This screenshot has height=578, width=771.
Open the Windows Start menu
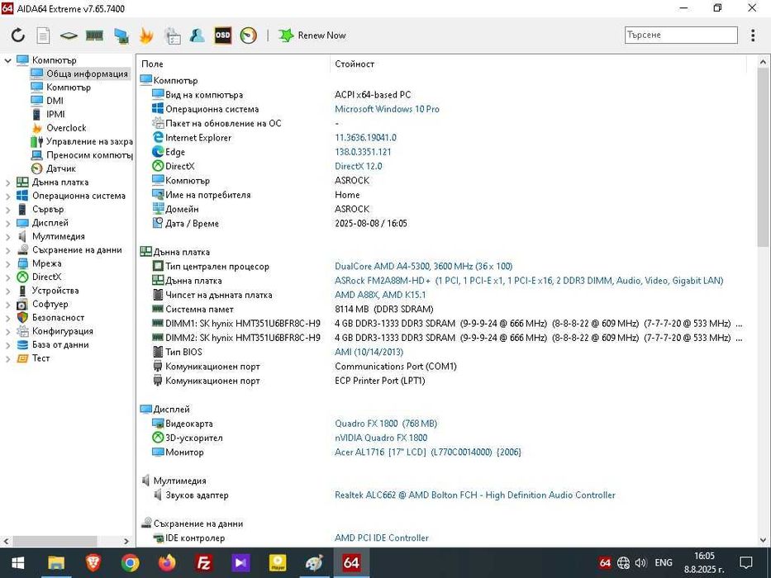pyautogui.click(x=17, y=563)
